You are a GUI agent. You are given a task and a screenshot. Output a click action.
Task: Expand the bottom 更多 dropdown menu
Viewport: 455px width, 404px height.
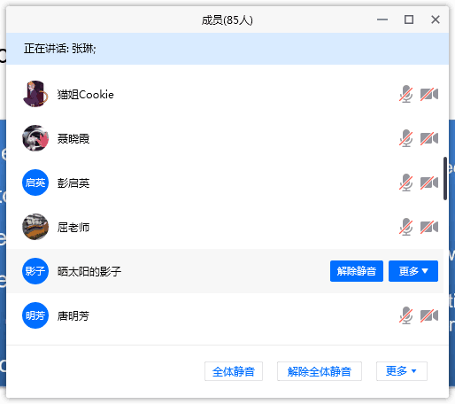coord(402,371)
